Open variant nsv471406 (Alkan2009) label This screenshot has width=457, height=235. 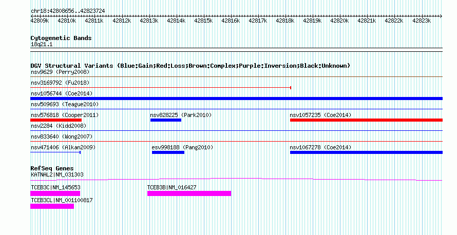pyautogui.click(x=63, y=147)
